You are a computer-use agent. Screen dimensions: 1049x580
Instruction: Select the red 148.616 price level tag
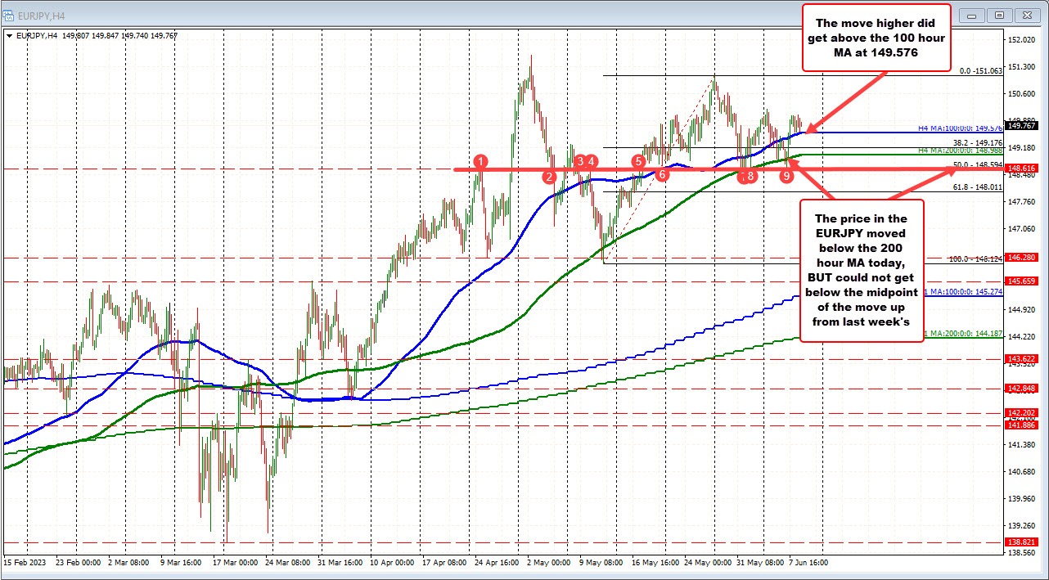(1023, 168)
